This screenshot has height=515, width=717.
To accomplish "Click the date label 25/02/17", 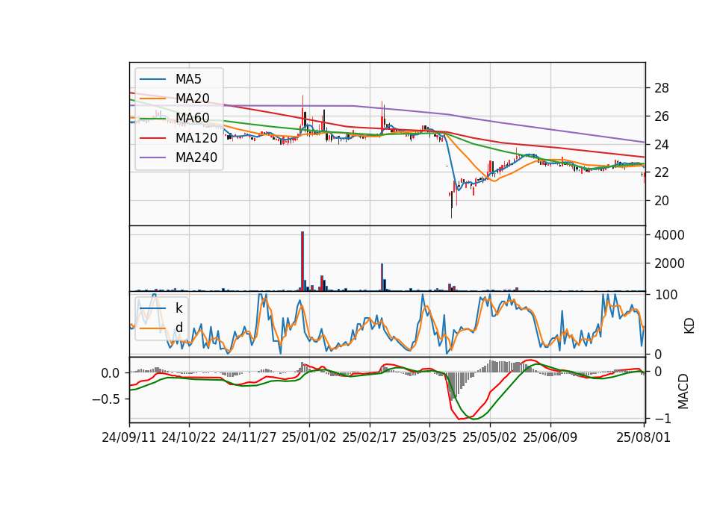I will (370, 438).
